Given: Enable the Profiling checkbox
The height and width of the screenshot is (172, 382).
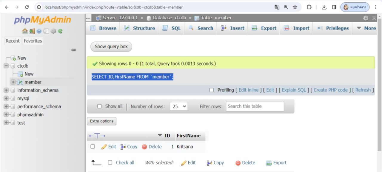Looking at the screenshot, I should 212,90.
